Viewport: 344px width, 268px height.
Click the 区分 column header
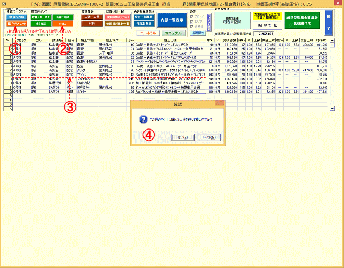(71, 40)
